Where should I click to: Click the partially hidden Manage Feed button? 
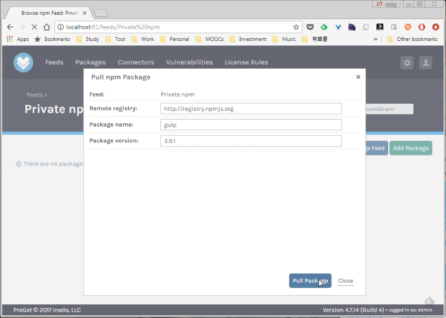click(377, 148)
